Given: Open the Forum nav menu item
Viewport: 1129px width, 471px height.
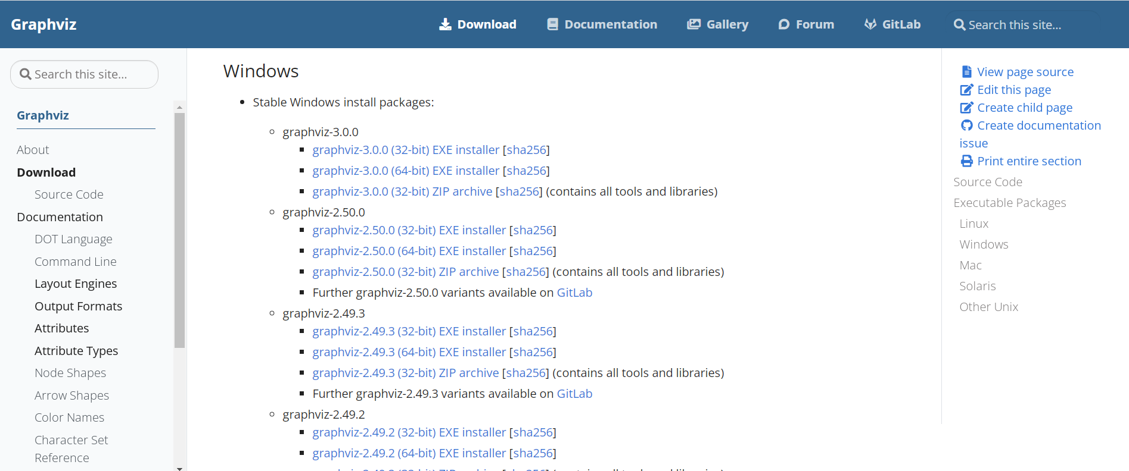Looking at the screenshot, I should (x=806, y=24).
